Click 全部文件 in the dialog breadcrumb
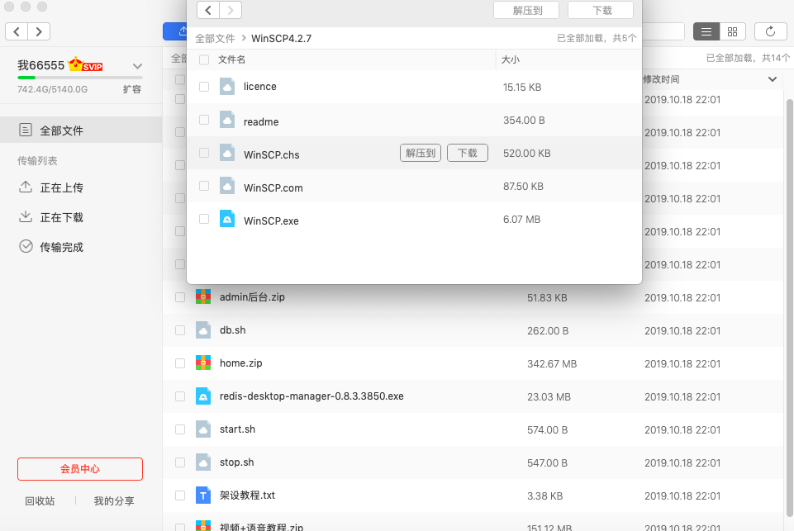 click(215, 38)
